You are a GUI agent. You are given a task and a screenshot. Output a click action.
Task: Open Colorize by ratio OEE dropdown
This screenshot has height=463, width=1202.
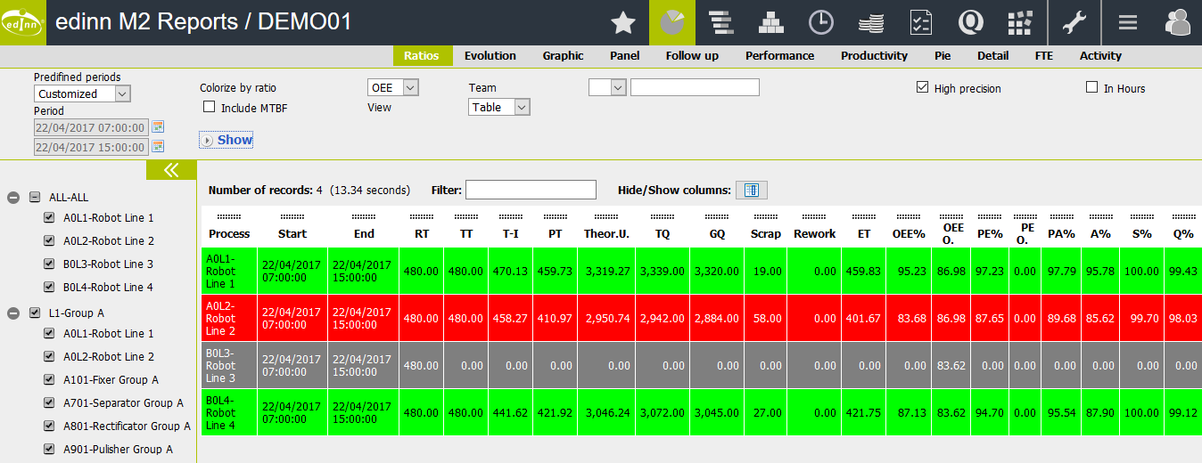coord(393,87)
